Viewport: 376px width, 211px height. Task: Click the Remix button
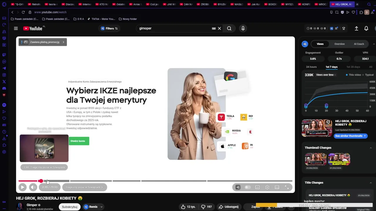(x=91, y=207)
